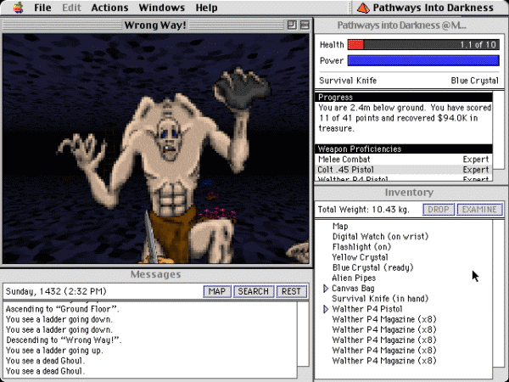Open the File menu
Screen dimensions: 509x382
click(44, 8)
